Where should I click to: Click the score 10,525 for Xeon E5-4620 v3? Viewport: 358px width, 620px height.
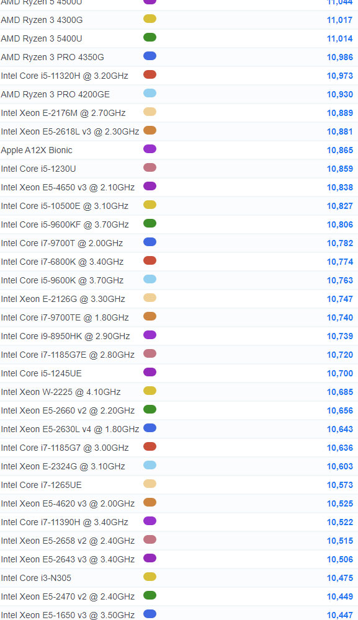point(340,503)
